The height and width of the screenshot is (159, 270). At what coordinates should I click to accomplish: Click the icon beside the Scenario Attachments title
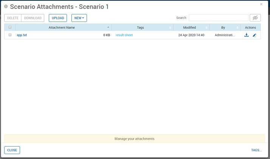[6, 7]
